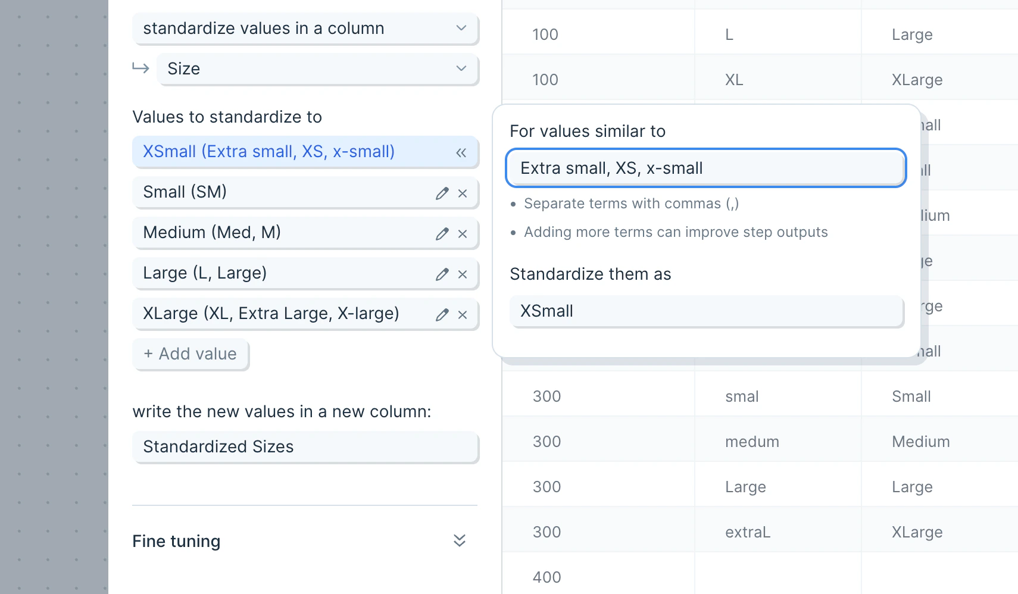The height and width of the screenshot is (594, 1018).
Task: Edit the Large (L, Large) value
Action: (x=442, y=274)
